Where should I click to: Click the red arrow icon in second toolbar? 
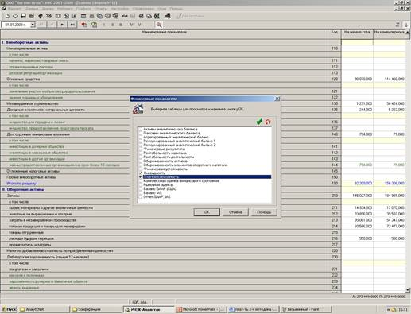84,25
